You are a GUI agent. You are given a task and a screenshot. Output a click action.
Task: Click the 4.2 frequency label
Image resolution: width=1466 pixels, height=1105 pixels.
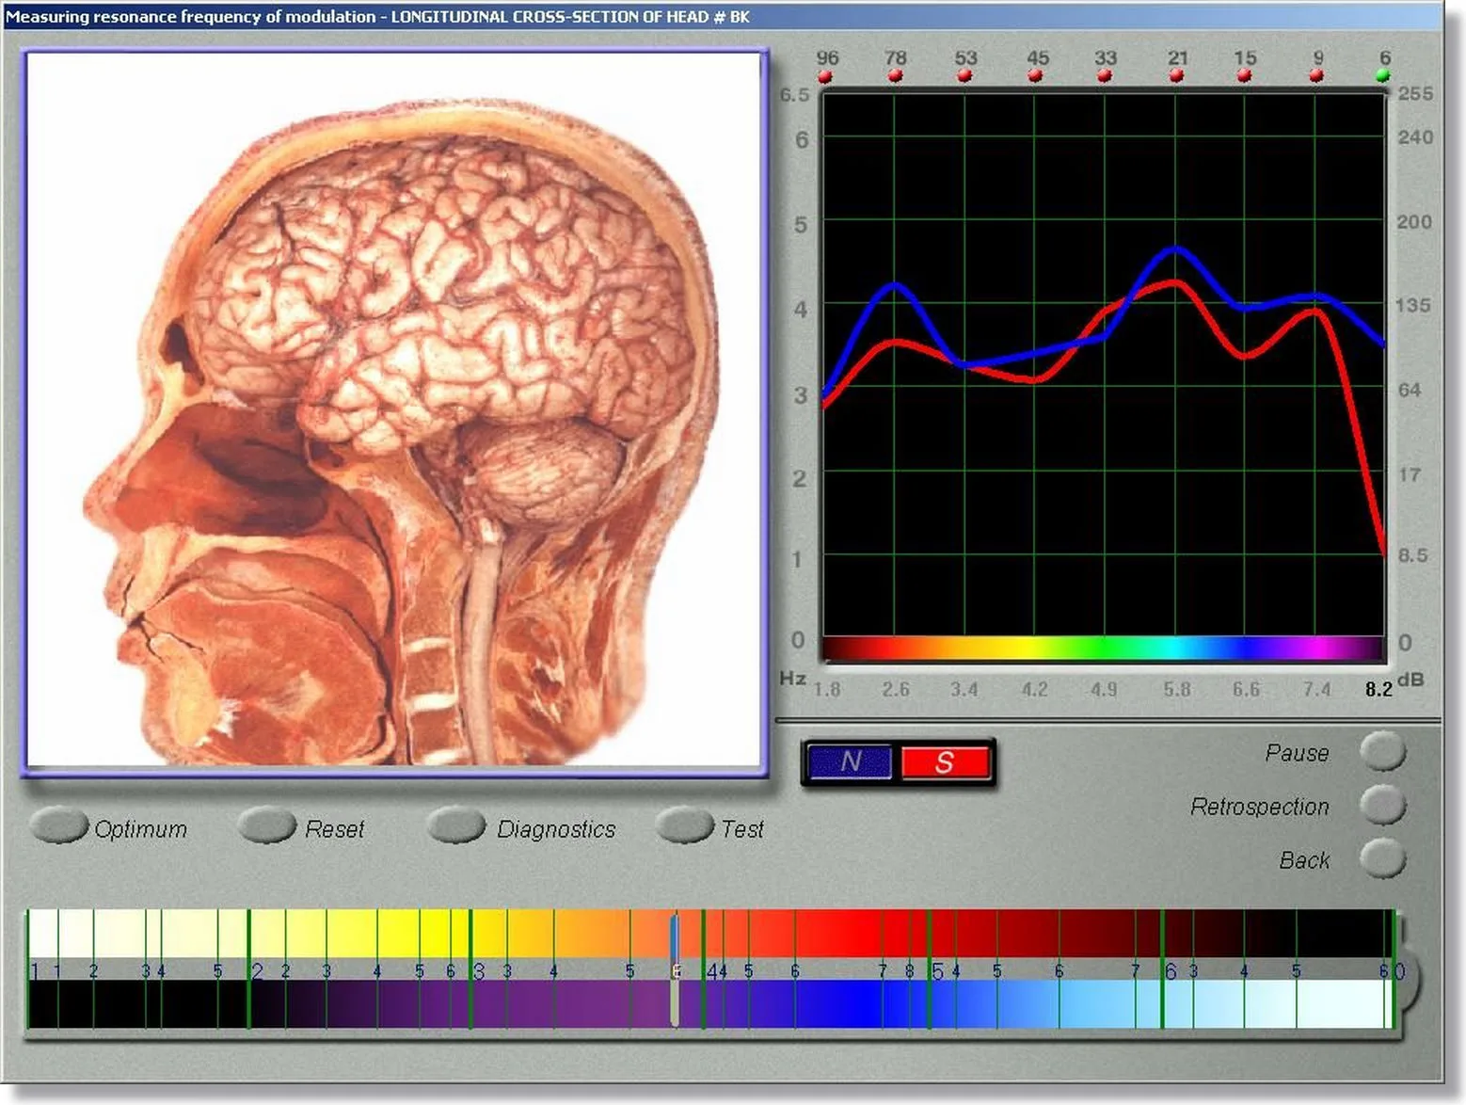coord(1035,689)
